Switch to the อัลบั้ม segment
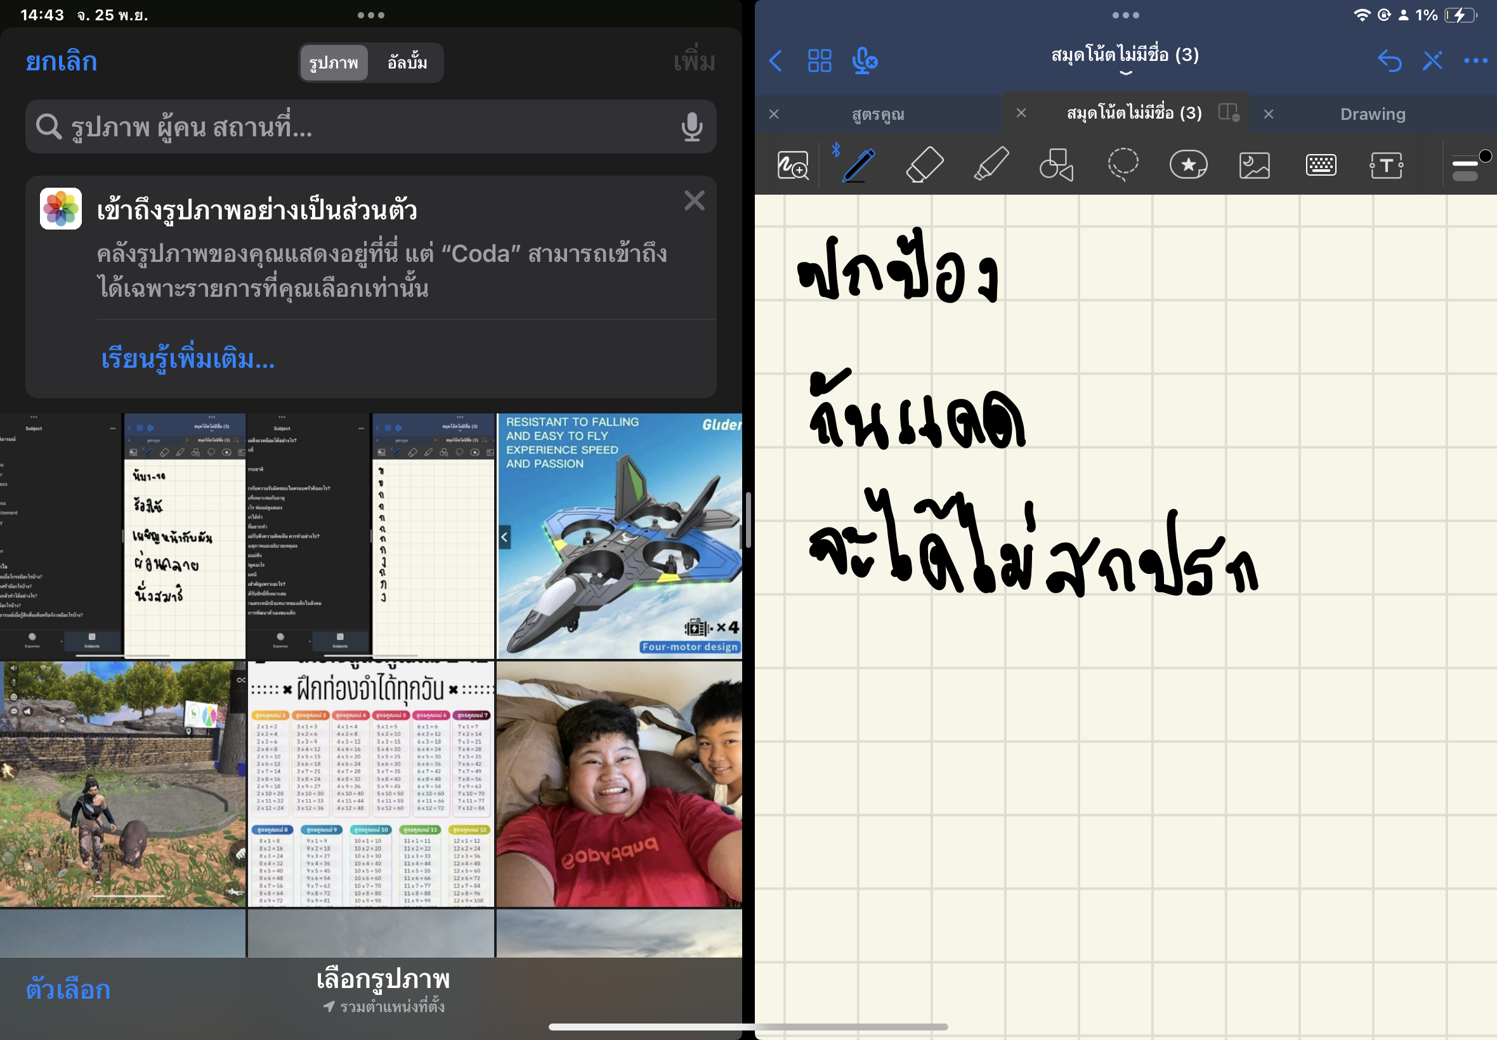The width and height of the screenshot is (1497, 1040). coord(405,63)
